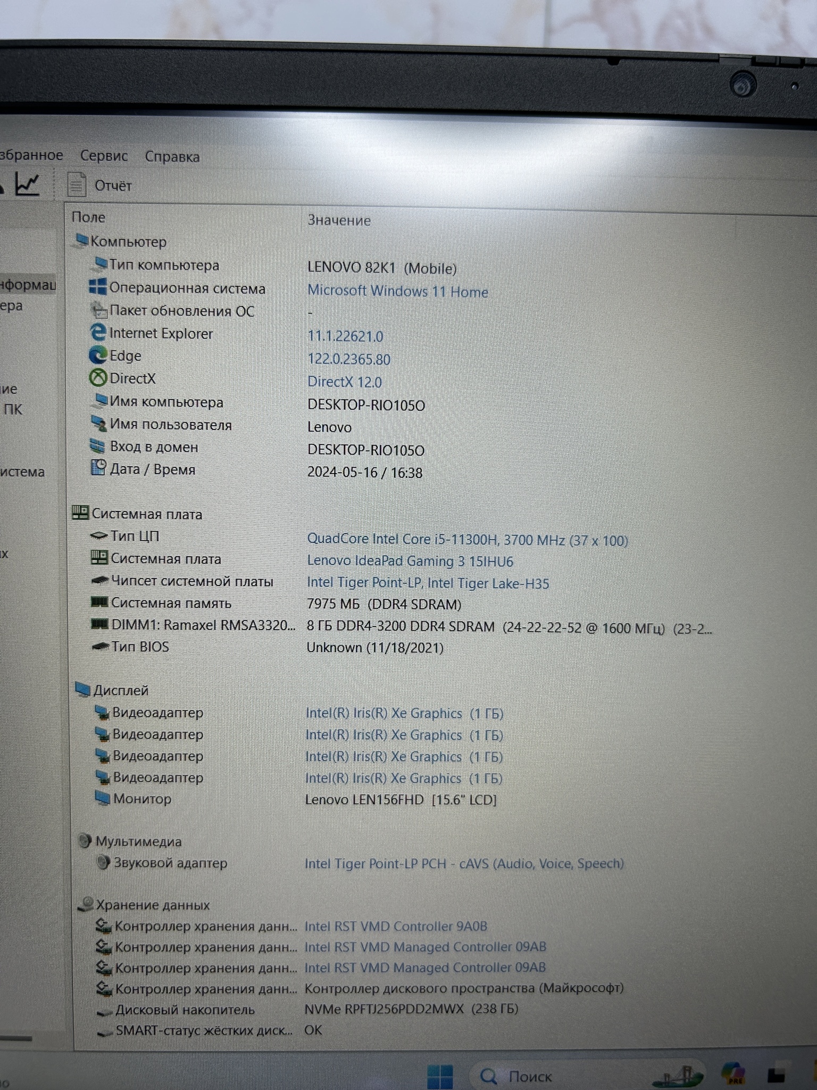
Task: Open the 11.1.22621.0 Internet Explorer version link
Action: (x=346, y=336)
